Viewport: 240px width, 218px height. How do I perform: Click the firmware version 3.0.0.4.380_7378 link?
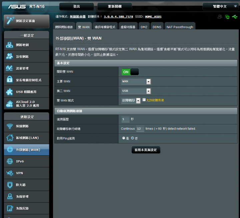[118, 17]
